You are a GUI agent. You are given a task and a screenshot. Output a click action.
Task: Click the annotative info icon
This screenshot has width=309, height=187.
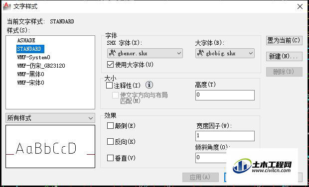(x=149, y=85)
